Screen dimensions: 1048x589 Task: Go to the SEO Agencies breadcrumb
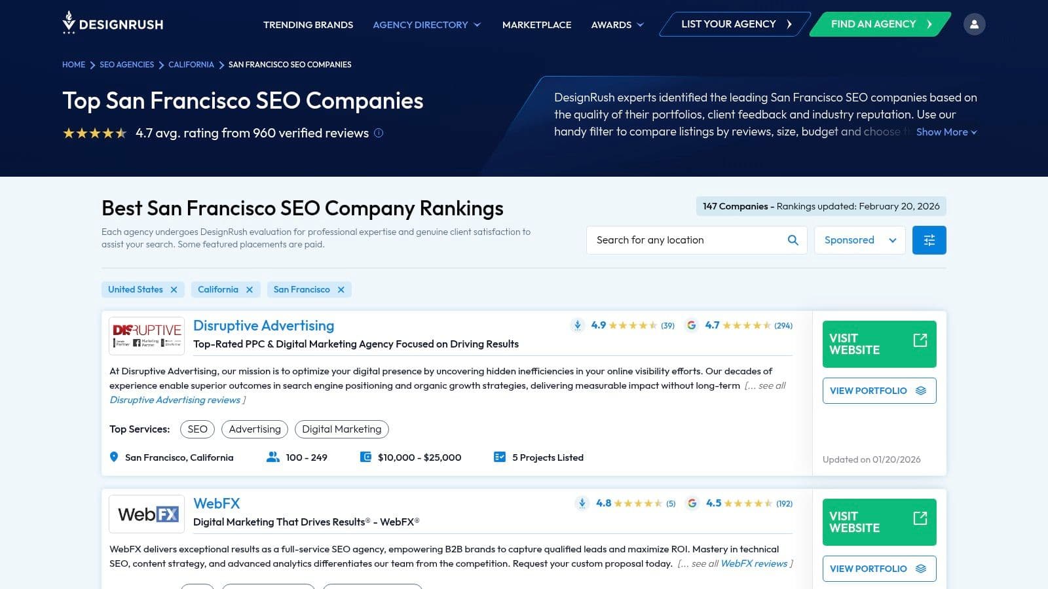click(126, 65)
